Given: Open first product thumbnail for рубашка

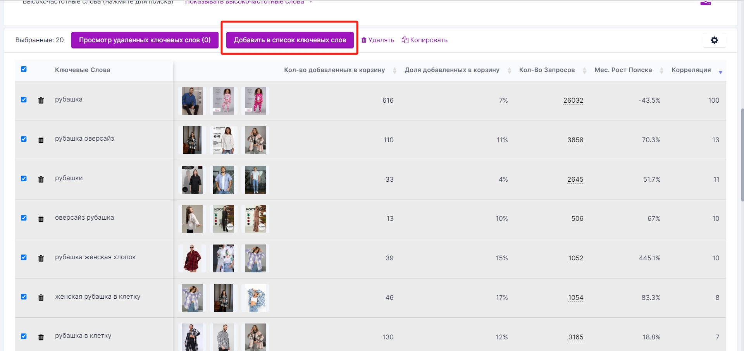Looking at the screenshot, I should (x=192, y=101).
